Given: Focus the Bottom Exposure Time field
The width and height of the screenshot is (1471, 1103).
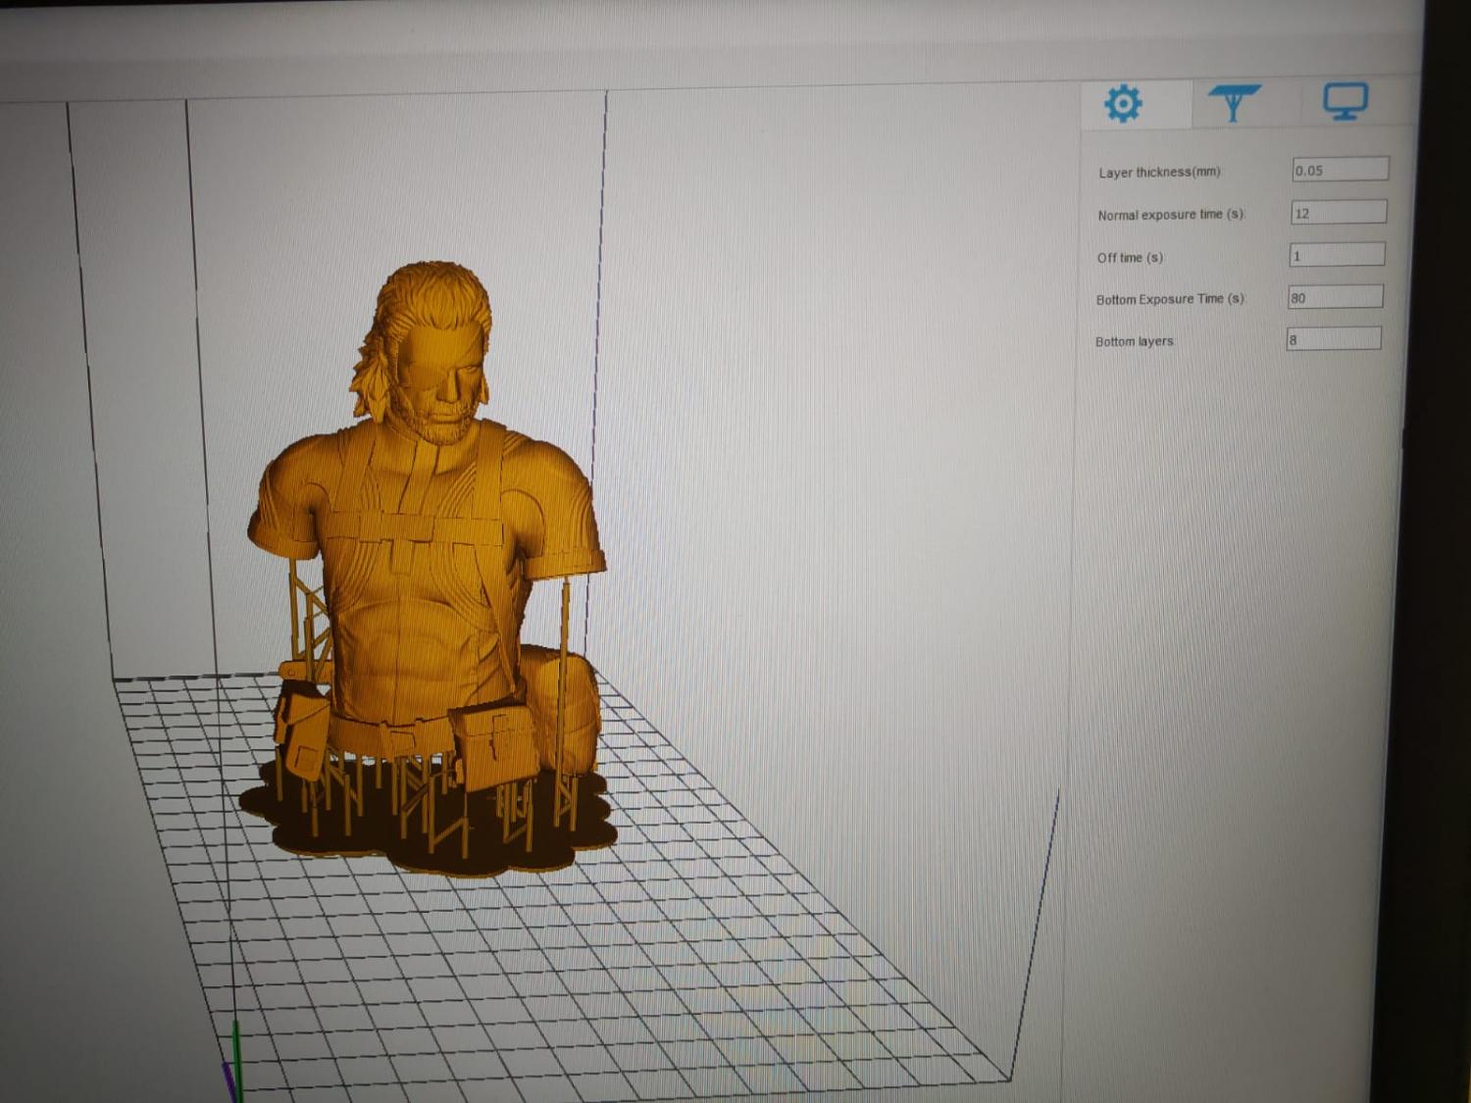Looking at the screenshot, I should point(1335,297).
